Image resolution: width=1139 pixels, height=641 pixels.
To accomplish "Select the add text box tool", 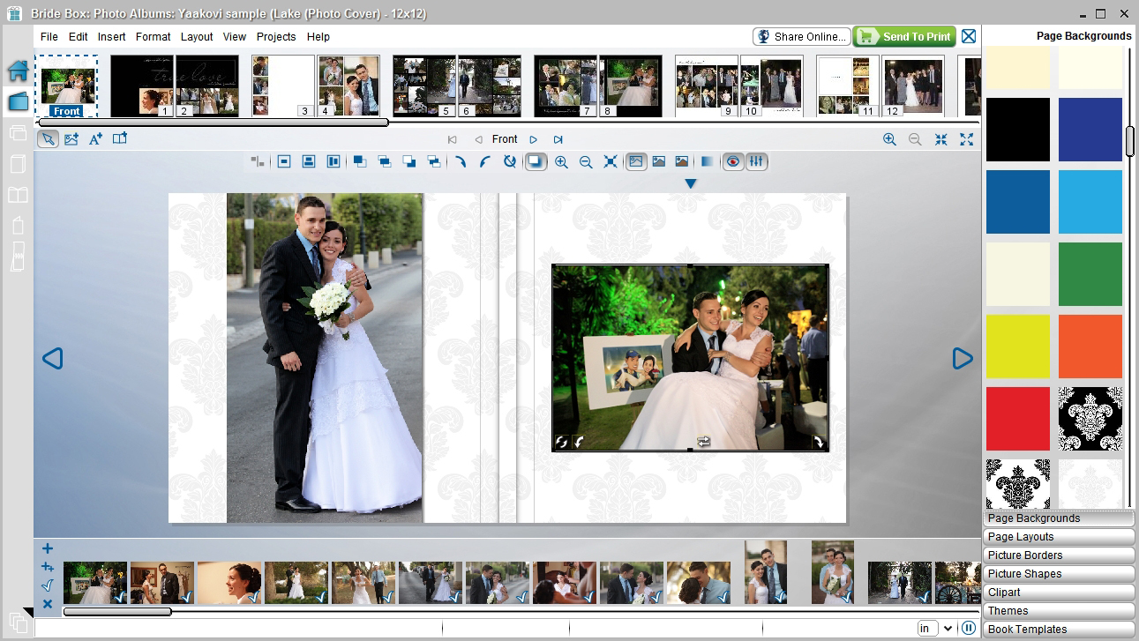I will [x=95, y=138].
